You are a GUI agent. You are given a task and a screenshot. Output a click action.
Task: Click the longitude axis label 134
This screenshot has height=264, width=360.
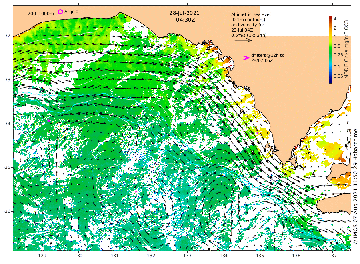(x=224, y=256)
